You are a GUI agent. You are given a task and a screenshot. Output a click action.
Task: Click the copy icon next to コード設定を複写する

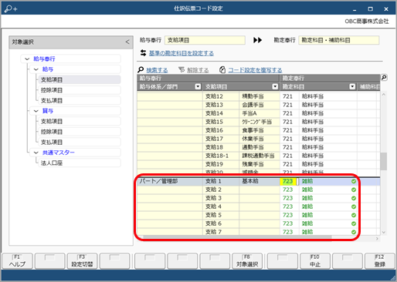point(222,69)
